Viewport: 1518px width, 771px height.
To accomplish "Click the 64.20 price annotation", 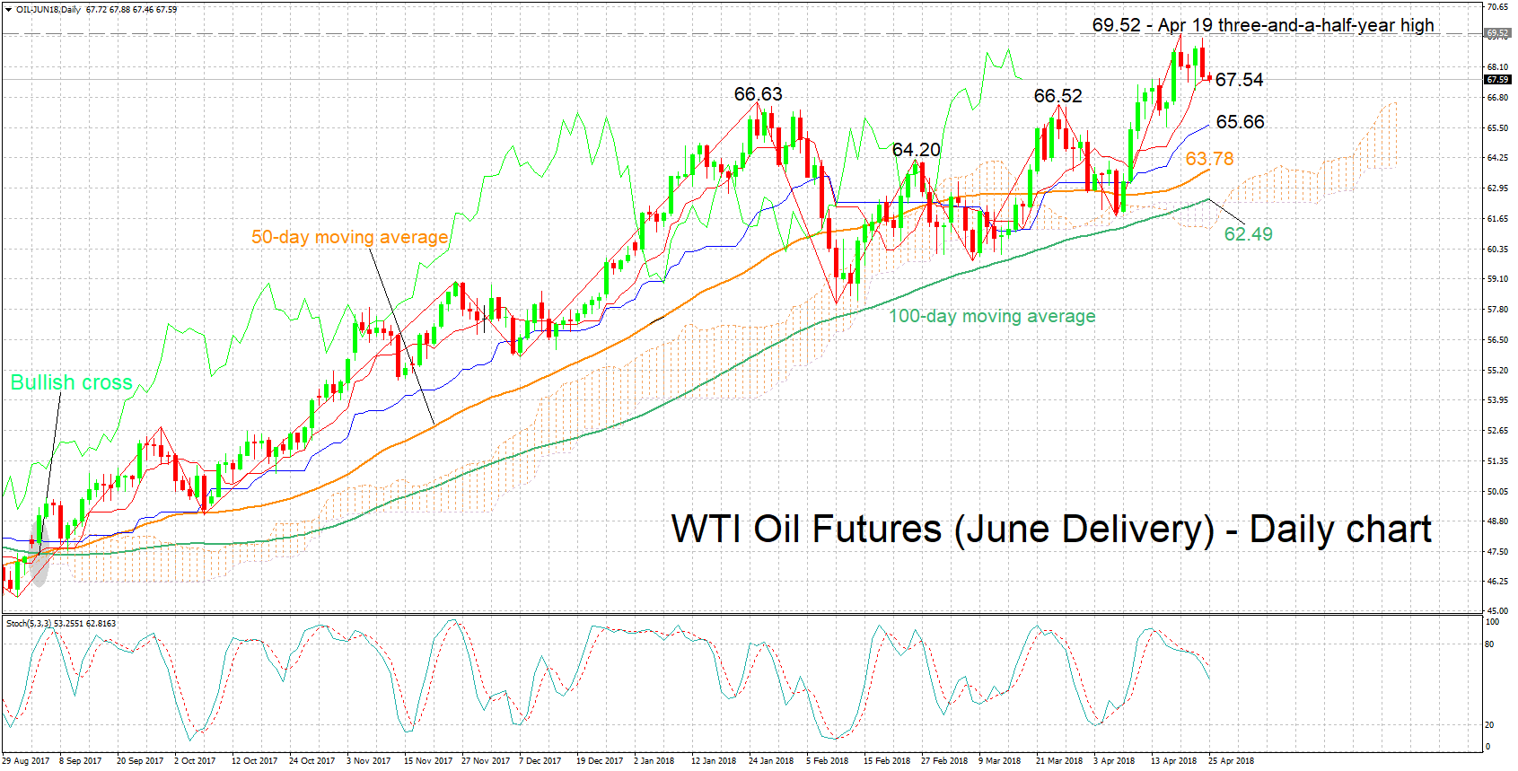I will point(916,150).
